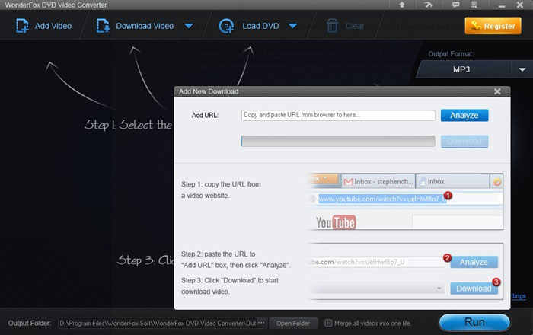The height and width of the screenshot is (335, 533).
Task: Open the feedback speech bubble icon
Action: coord(455,5)
